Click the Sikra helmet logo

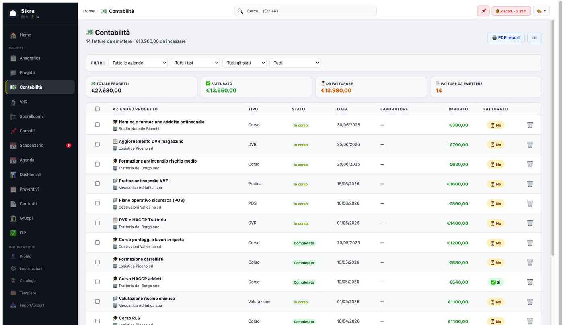tap(13, 14)
